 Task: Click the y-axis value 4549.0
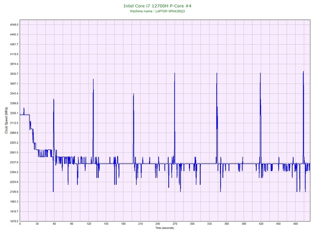[x=14, y=25]
